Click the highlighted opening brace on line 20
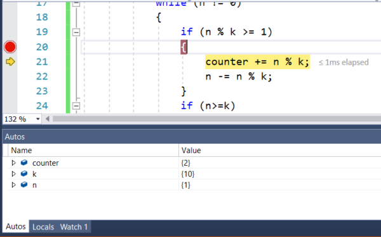Screen dimensions: 381x237 point(184,47)
